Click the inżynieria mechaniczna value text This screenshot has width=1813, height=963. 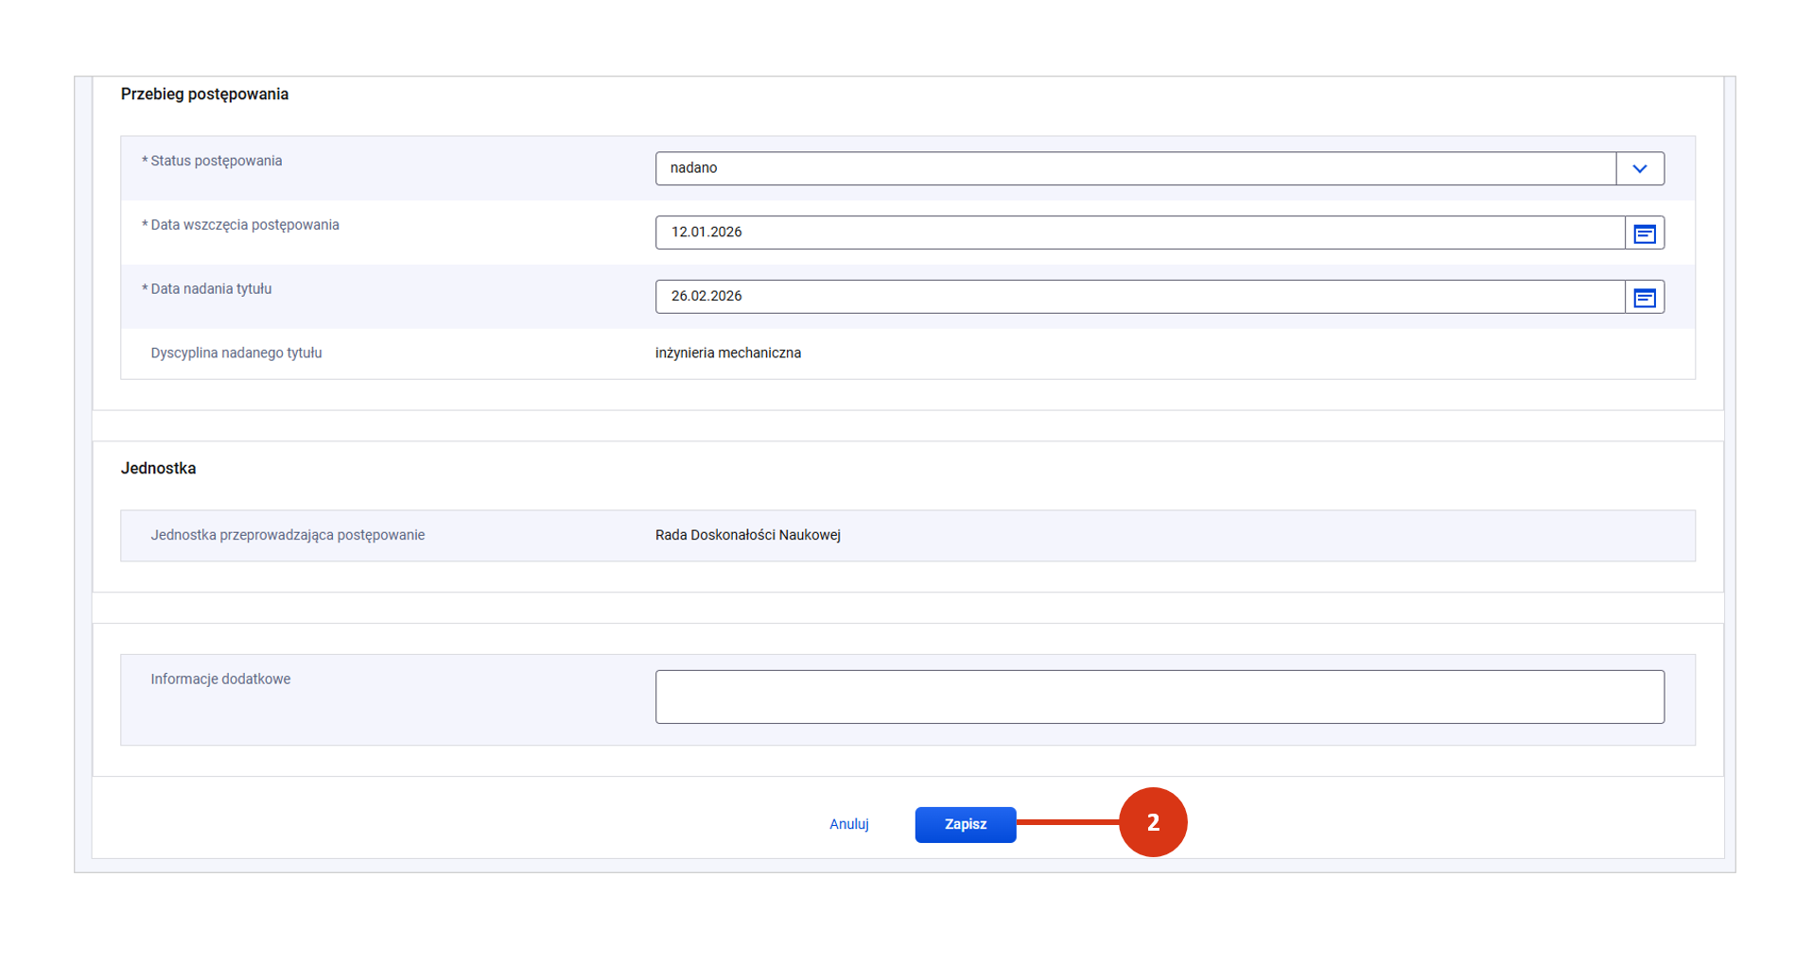pyautogui.click(x=727, y=353)
